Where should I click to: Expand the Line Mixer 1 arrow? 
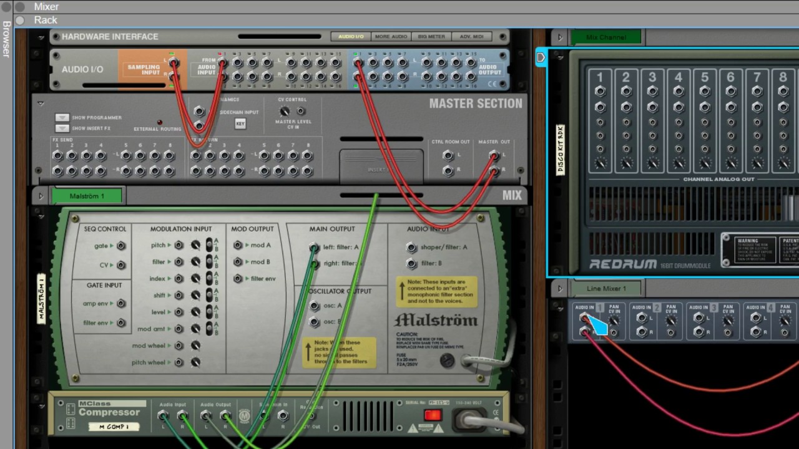(x=560, y=289)
